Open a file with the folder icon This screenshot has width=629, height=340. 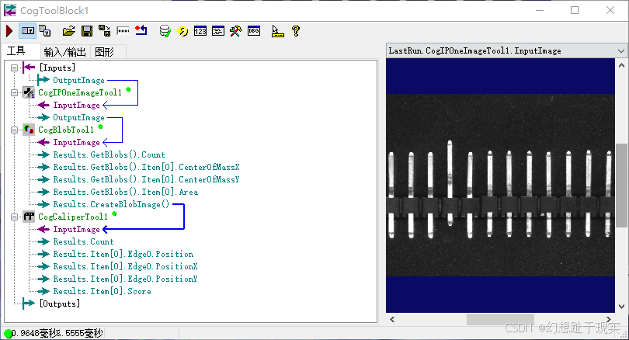point(68,31)
